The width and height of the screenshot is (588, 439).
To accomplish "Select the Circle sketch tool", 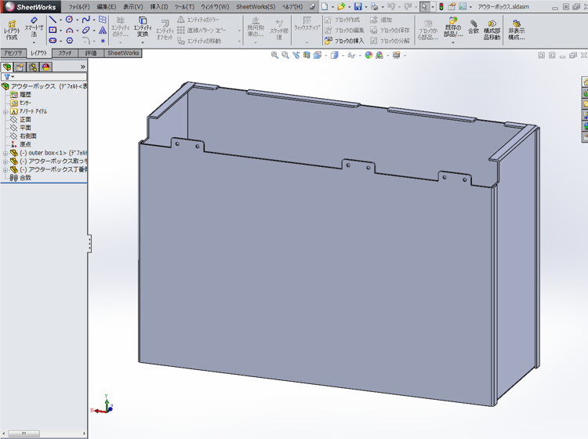I will (x=69, y=20).
